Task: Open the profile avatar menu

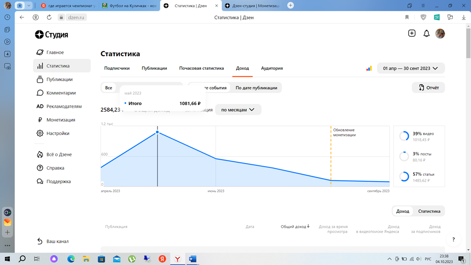Action: (x=440, y=34)
